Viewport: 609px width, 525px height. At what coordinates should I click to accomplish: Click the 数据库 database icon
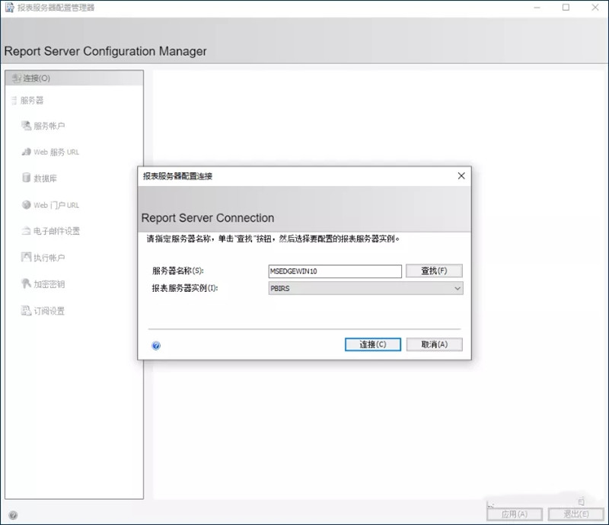(x=26, y=178)
